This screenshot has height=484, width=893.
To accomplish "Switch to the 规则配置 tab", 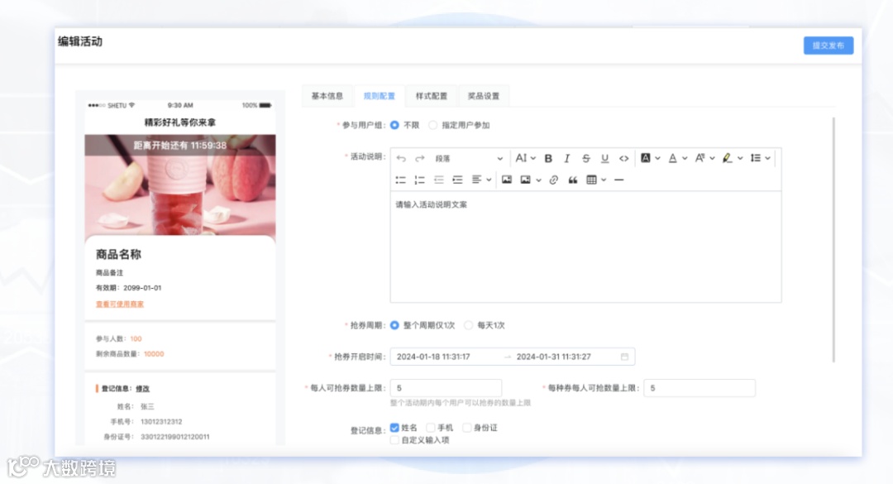I will pos(380,96).
